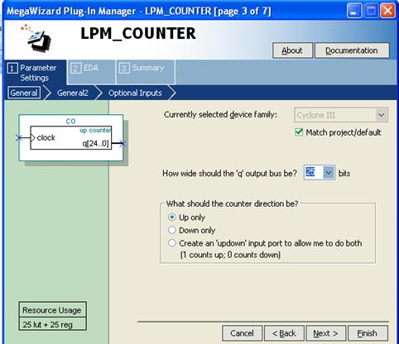Minimize the MegaWizard window
This screenshot has width=399, height=344.
pos(354,12)
